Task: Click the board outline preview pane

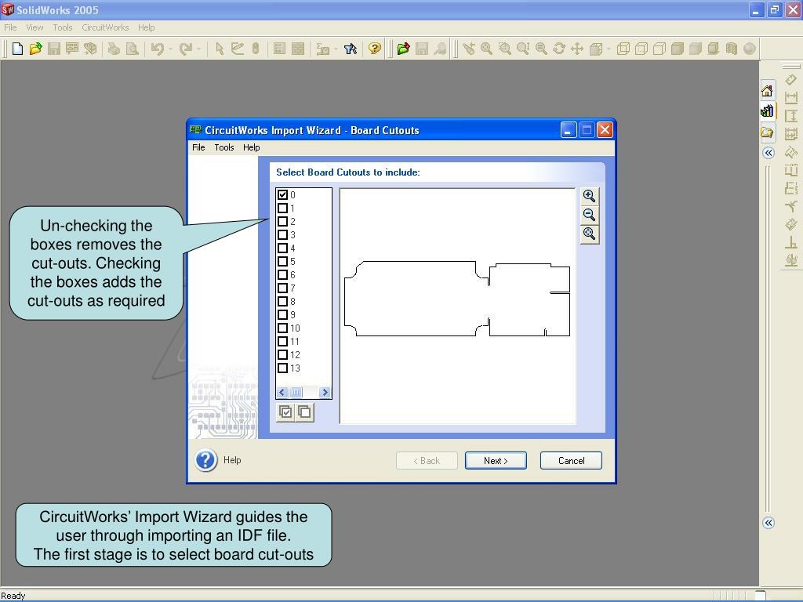Action: 458,306
